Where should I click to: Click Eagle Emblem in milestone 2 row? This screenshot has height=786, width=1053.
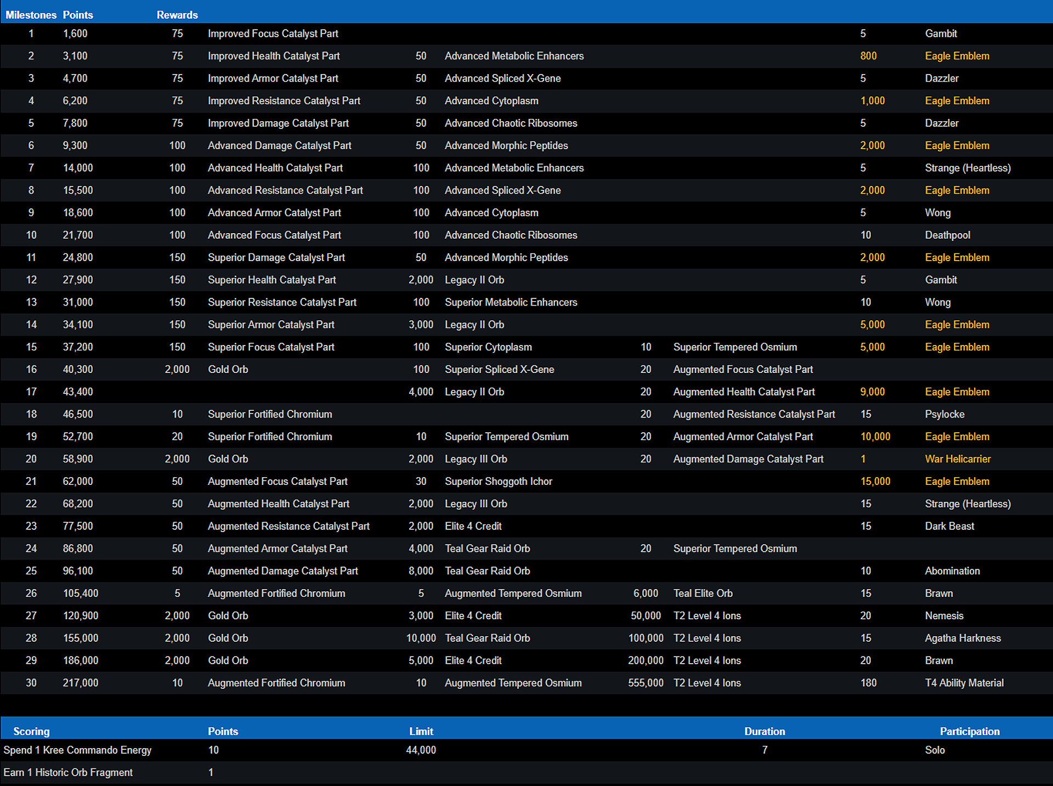click(x=957, y=56)
